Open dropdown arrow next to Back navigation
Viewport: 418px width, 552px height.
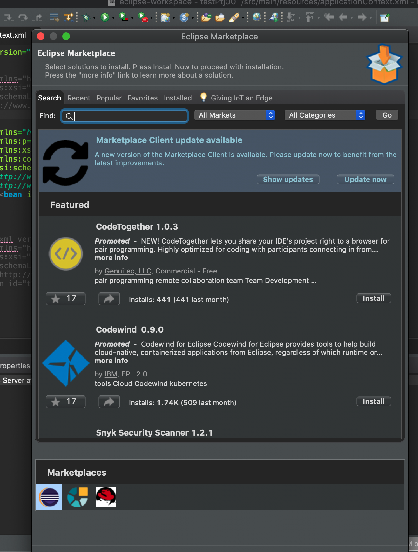click(352, 18)
